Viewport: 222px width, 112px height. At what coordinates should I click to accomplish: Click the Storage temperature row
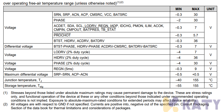tap(110, 86)
